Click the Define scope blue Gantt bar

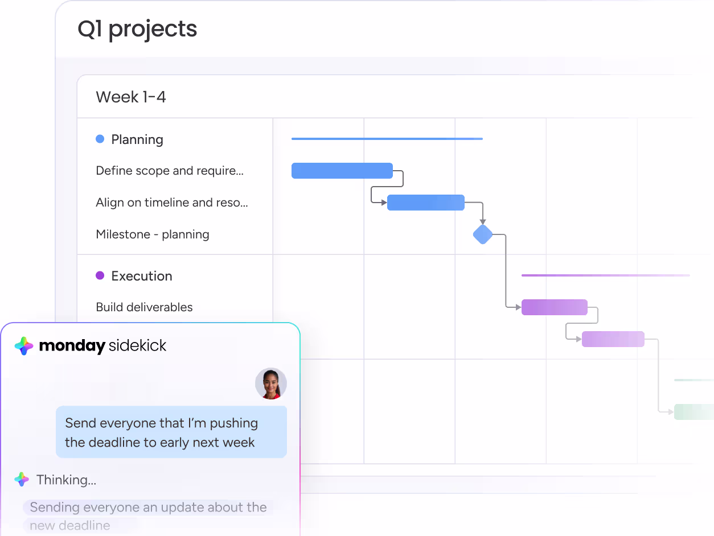click(342, 171)
